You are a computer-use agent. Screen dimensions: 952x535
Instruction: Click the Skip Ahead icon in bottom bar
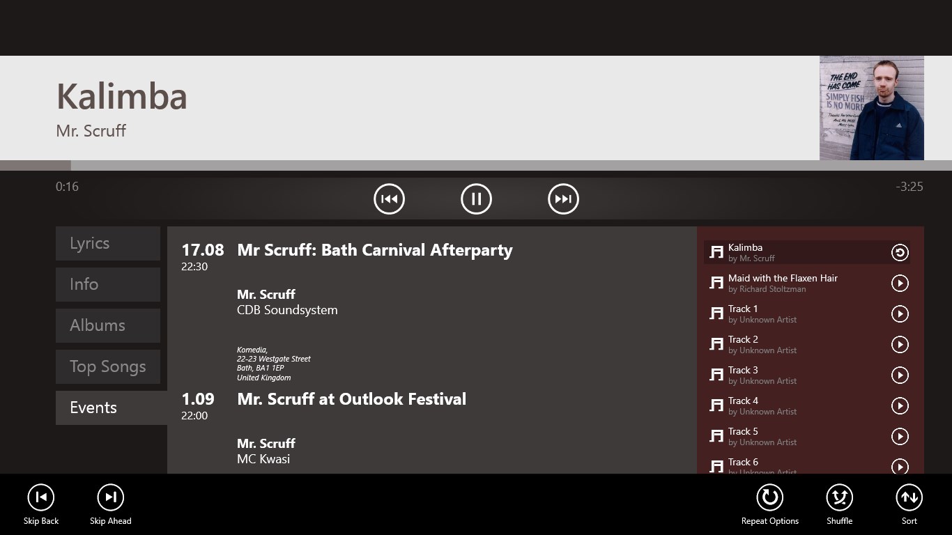click(x=110, y=497)
